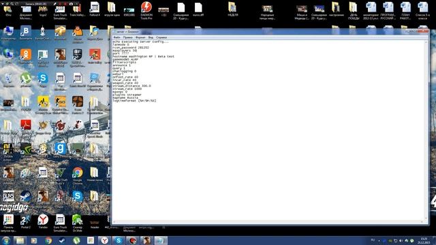Open Windows Media Player from taskbar
This screenshot has height=245, width=436.
34,240
